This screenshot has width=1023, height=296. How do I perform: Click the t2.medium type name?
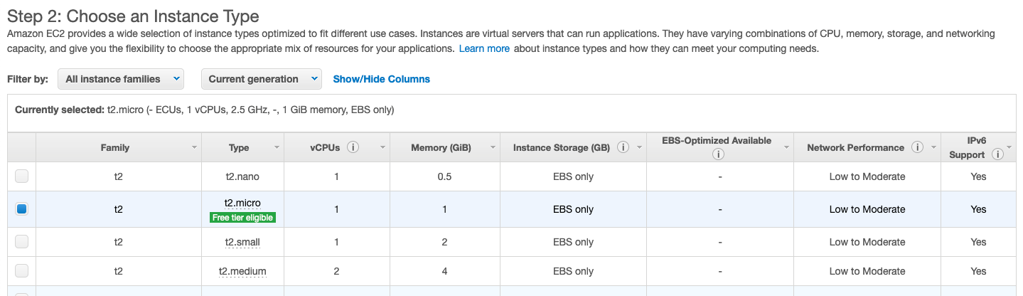pos(242,271)
